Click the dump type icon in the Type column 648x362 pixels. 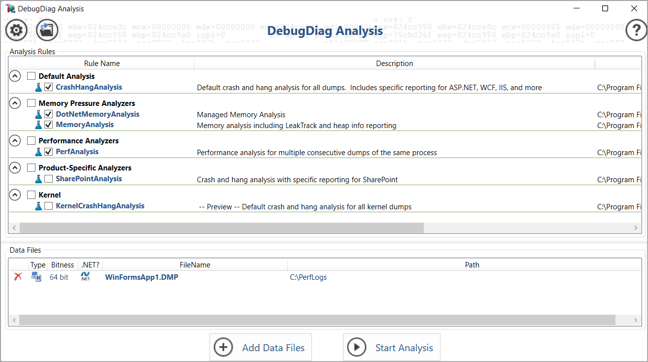(35, 277)
